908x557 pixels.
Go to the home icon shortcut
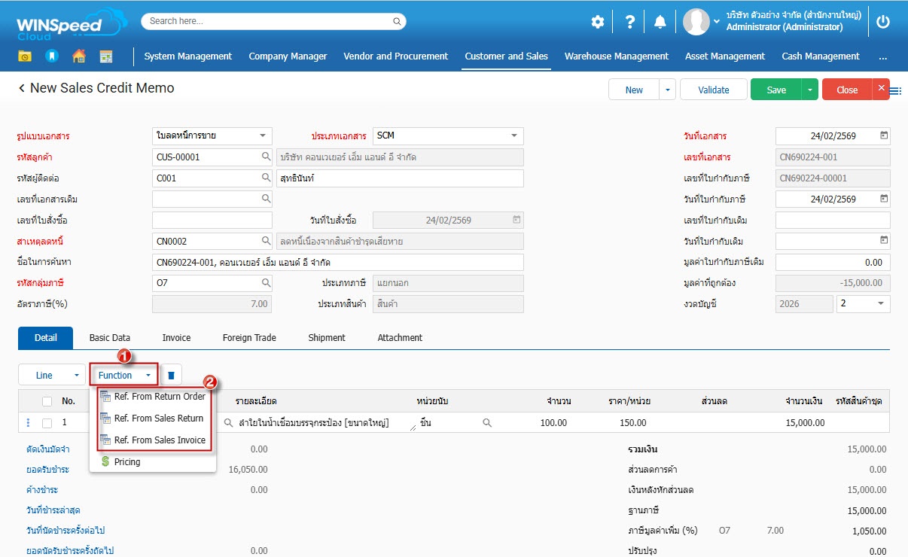click(x=78, y=56)
